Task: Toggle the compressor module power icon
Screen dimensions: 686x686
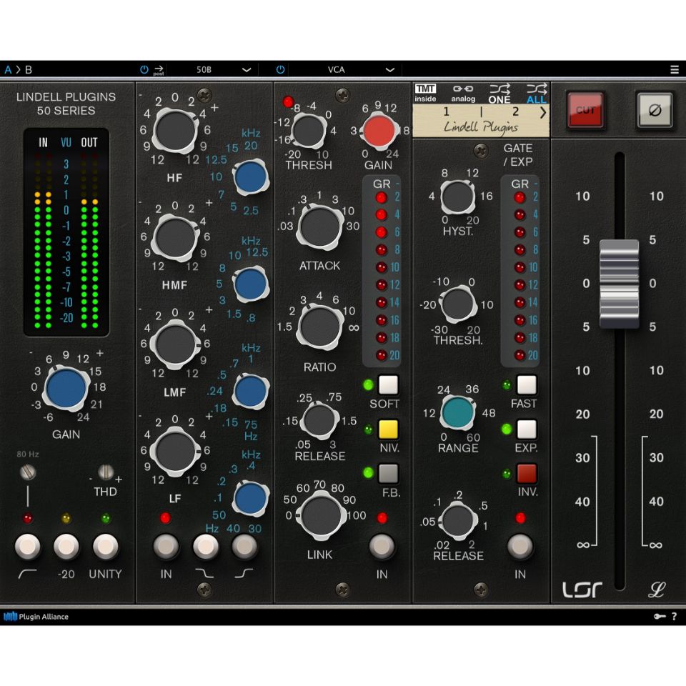Action: [x=280, y=69]
